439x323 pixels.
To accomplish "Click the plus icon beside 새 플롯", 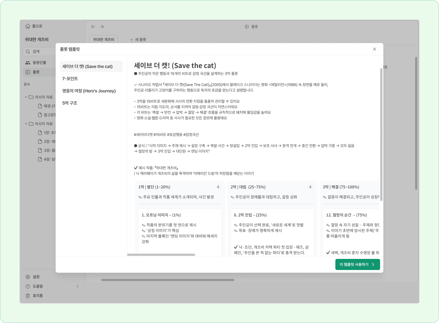I will (132, 40).
